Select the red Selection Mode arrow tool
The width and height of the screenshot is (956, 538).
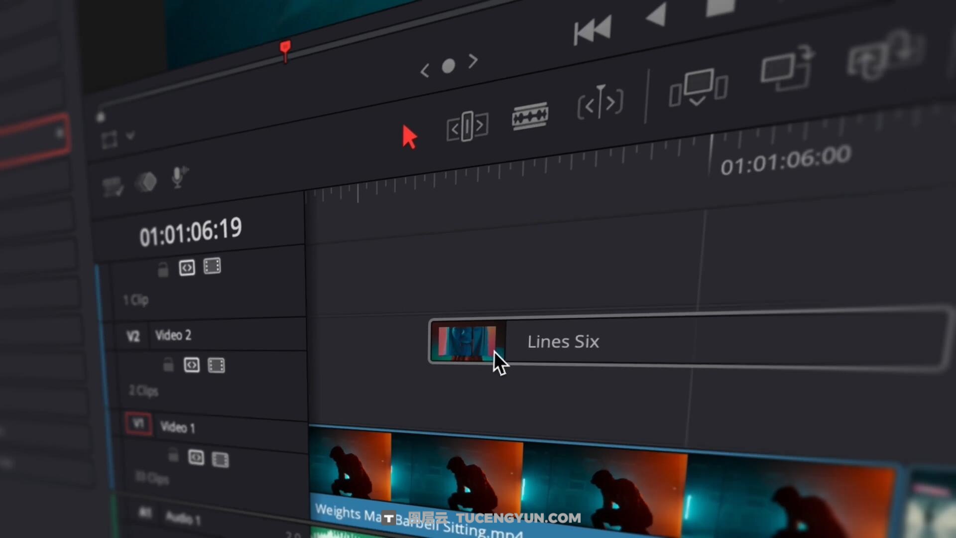pyautogui.click(x=409, y=137)
